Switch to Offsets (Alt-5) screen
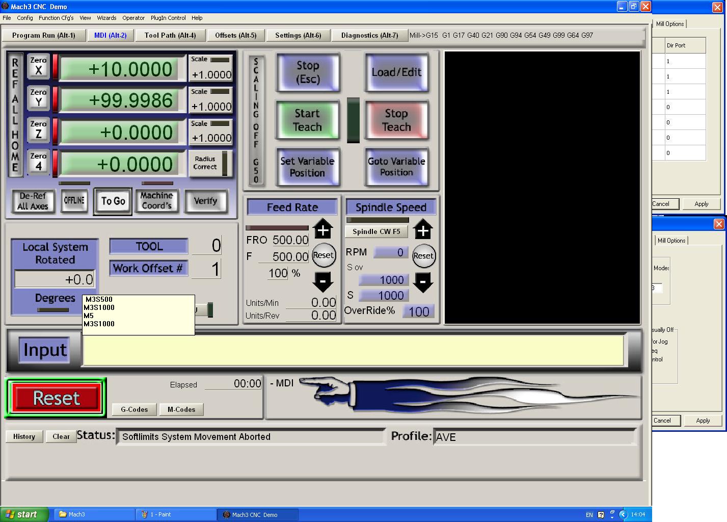 point(236,35)
